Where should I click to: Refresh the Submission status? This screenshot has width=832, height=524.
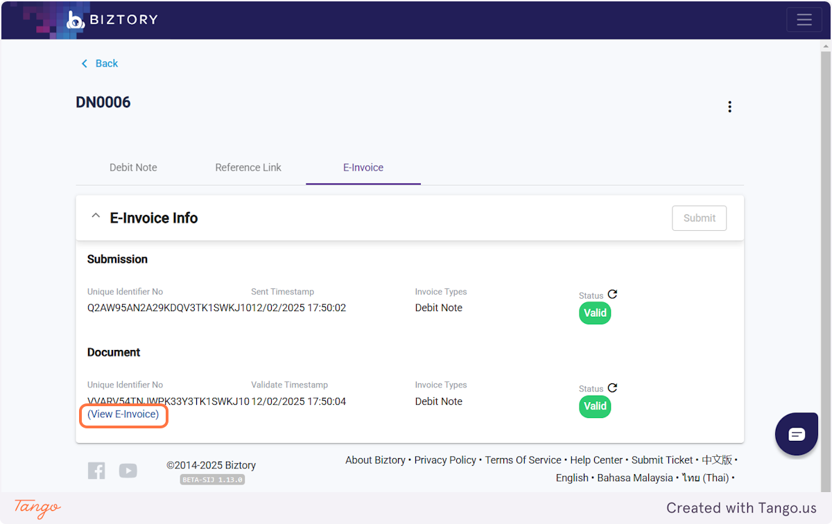tap(612, 295)
